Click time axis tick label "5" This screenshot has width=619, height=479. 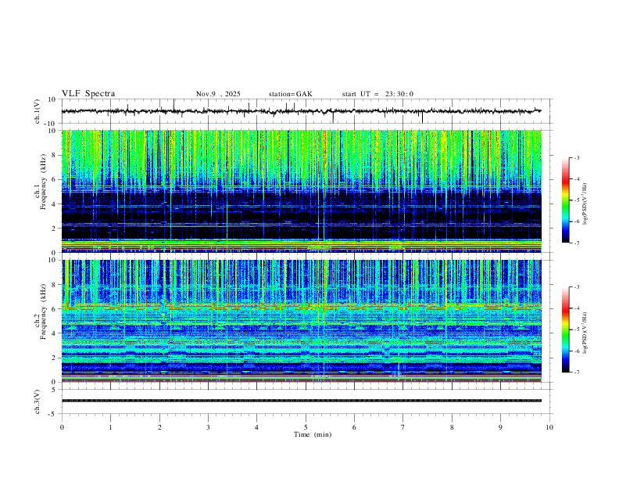click(306, 427)
